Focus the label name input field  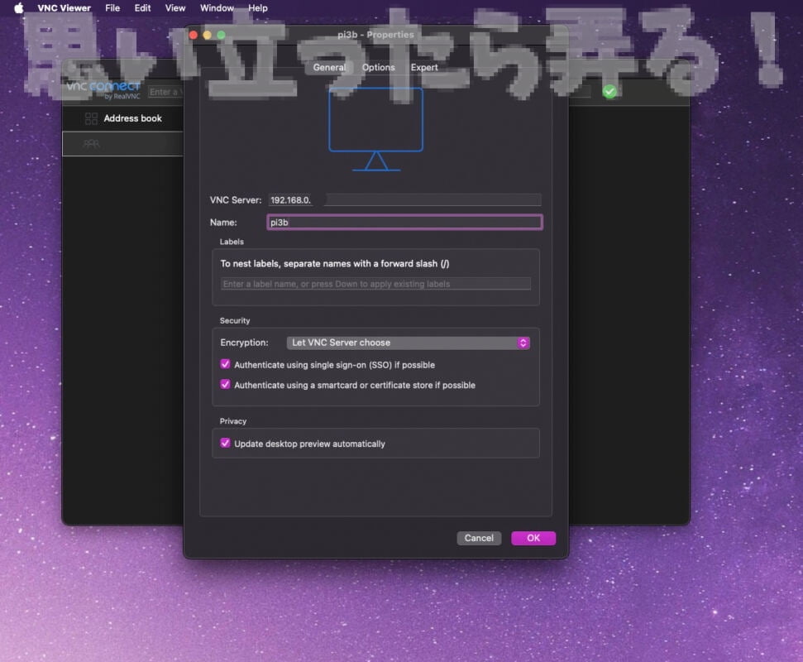point(375,284)
